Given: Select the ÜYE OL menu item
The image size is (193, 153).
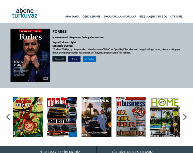Looking at the screenshot, I should click(x=163, y=16).
